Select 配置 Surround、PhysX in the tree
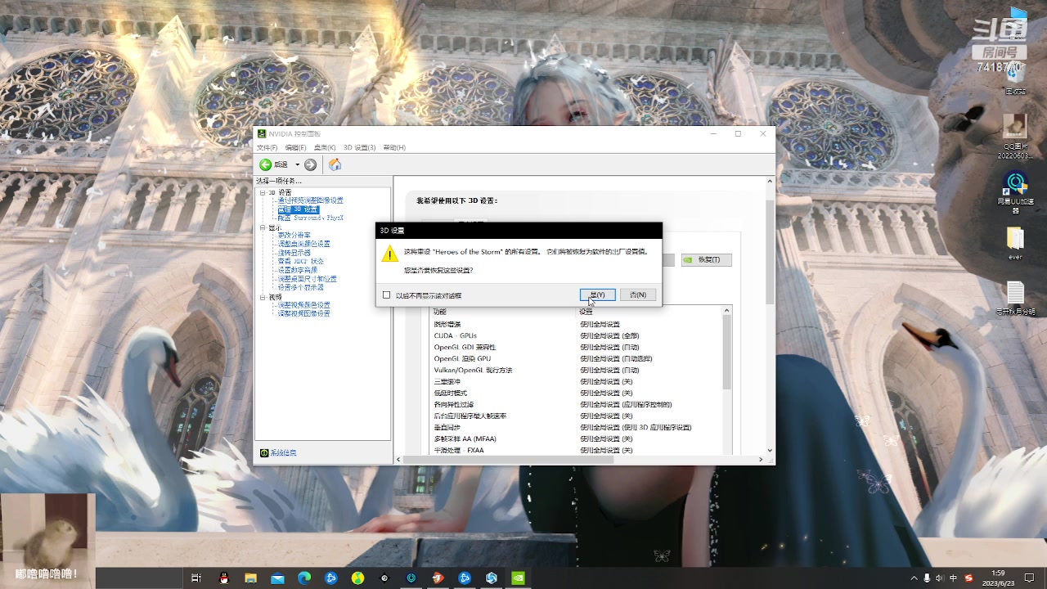 [x=310, y=218]
